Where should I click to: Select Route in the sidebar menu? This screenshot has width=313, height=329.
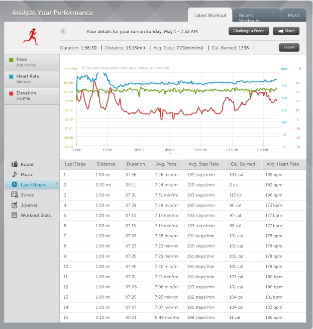pyautogui.click(x=32, y=164)
